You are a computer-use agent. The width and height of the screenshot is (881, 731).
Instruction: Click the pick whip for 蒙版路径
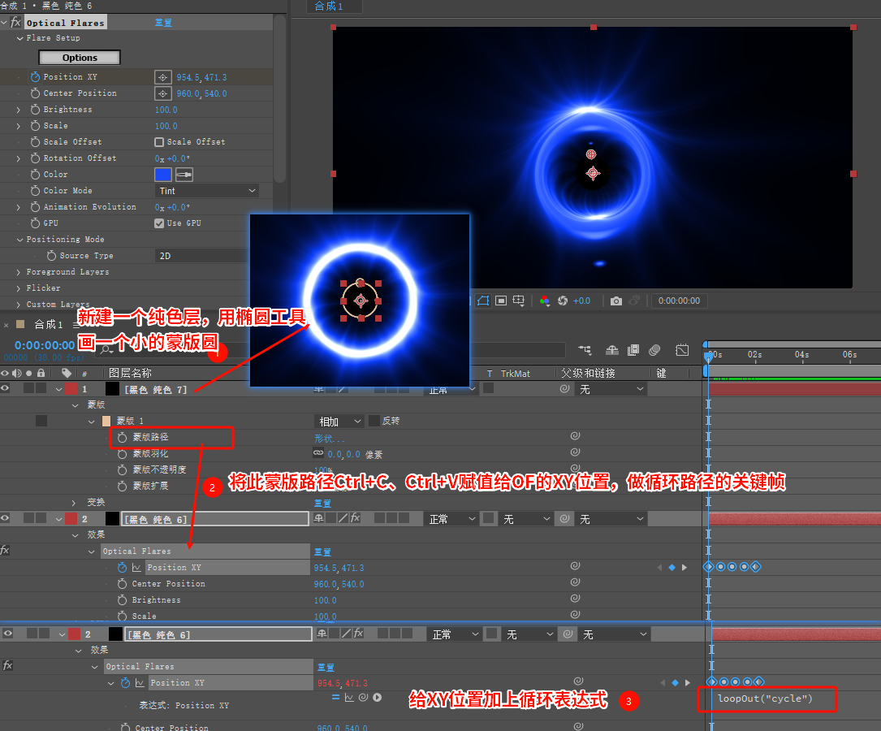pos(575,436)
